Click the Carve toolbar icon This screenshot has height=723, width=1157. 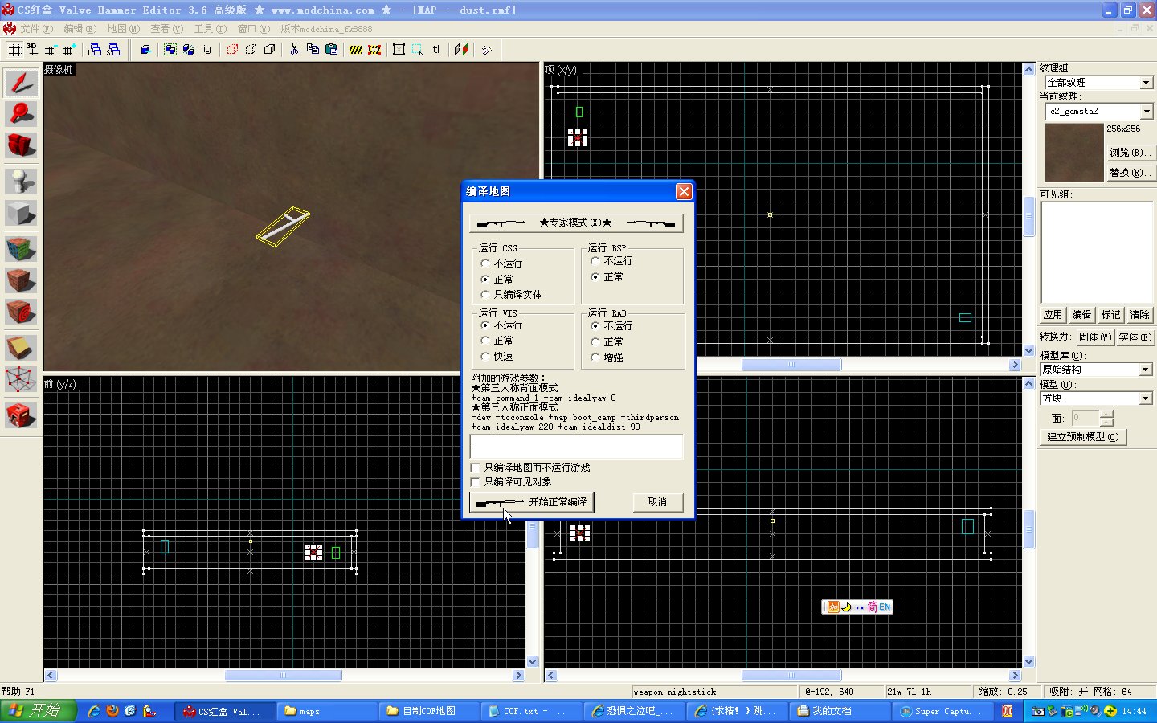[x=145, y=50]
